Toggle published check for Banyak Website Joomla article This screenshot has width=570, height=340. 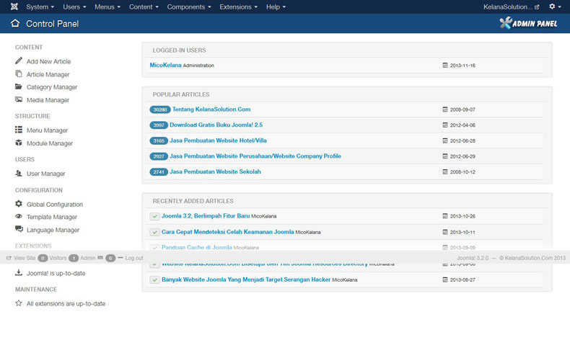[154, 279]
